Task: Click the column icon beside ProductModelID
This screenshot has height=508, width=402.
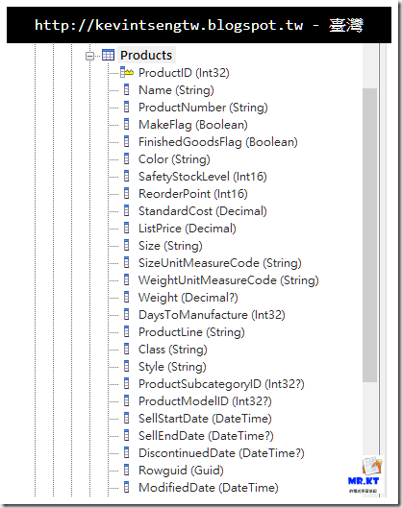Action: [x=127, y=400]
